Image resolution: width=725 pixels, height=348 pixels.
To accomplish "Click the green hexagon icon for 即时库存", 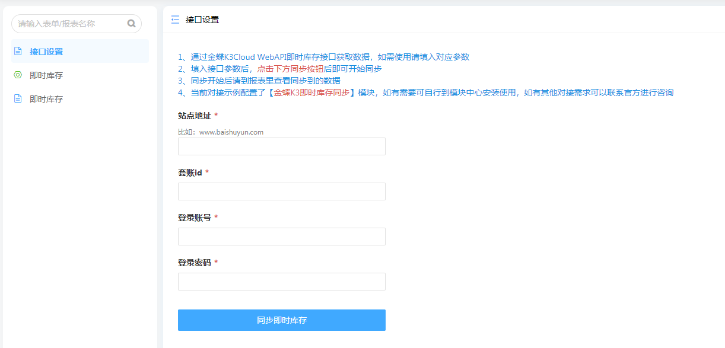I will [18, 75].
